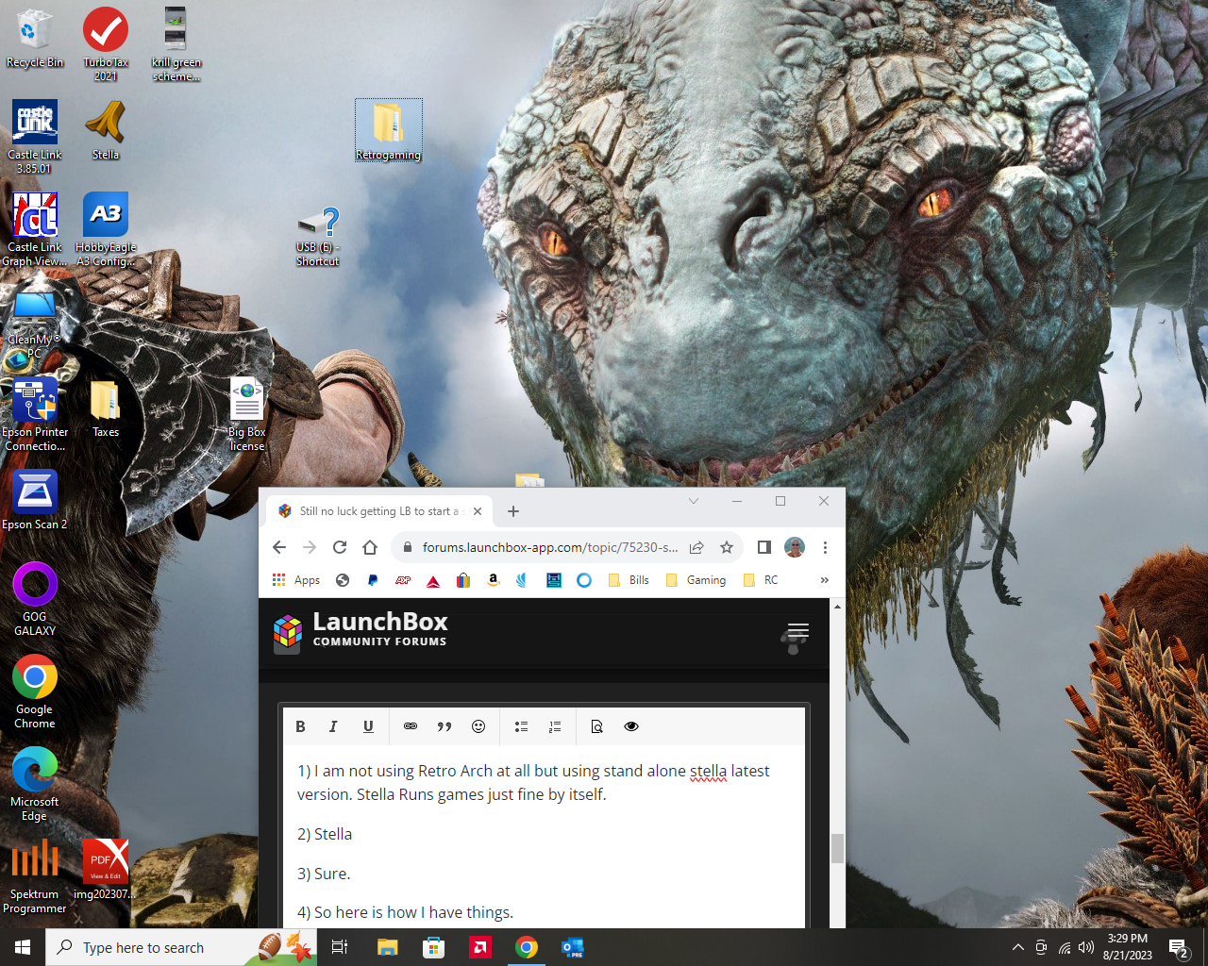
Task: Select the Microsoft Edge desktop icon
Action: click(35, 784)
